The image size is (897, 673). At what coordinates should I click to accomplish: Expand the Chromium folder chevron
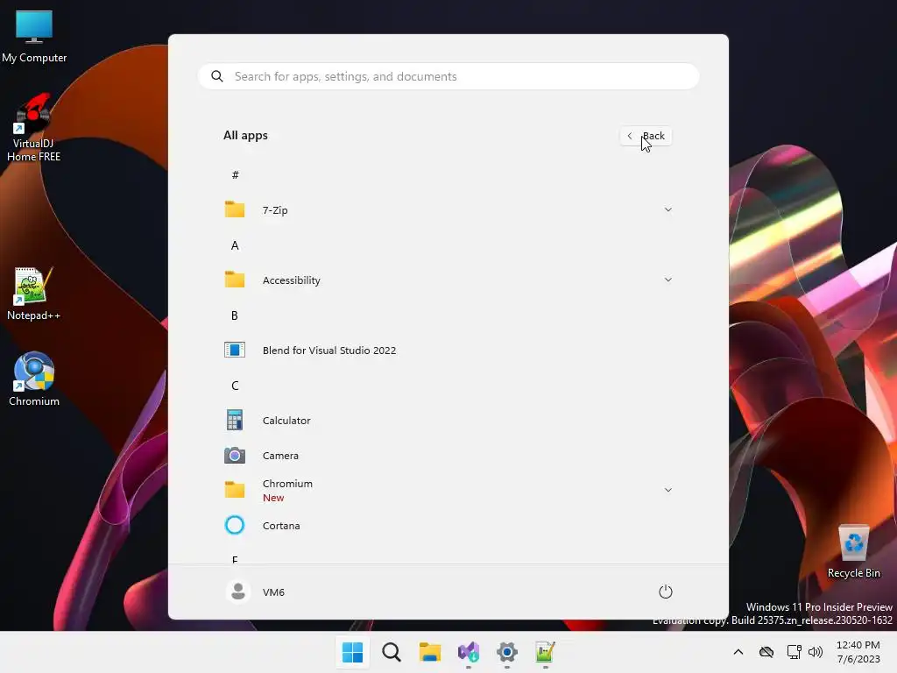point(667,490)
